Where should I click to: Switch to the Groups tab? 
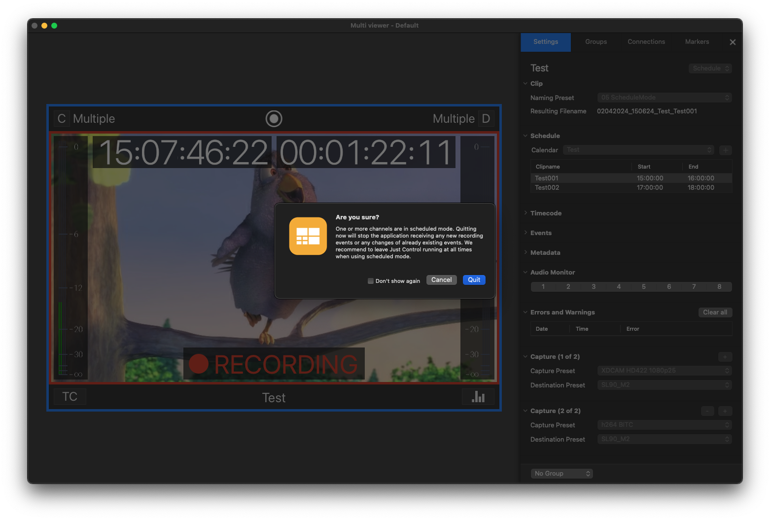pos(596,42)
